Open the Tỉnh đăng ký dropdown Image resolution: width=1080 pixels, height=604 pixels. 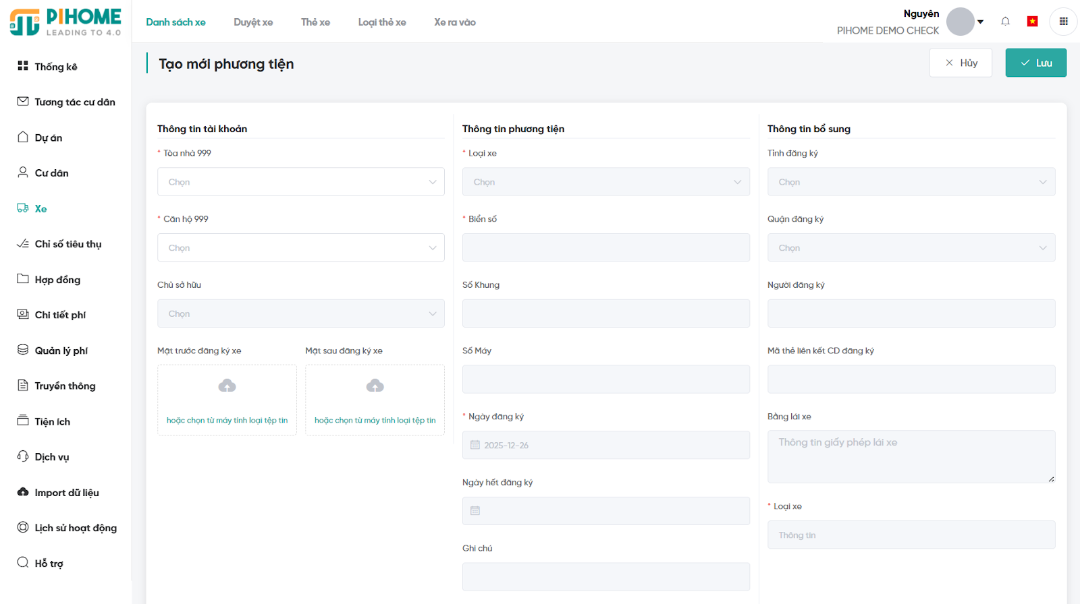coord(911,182)
